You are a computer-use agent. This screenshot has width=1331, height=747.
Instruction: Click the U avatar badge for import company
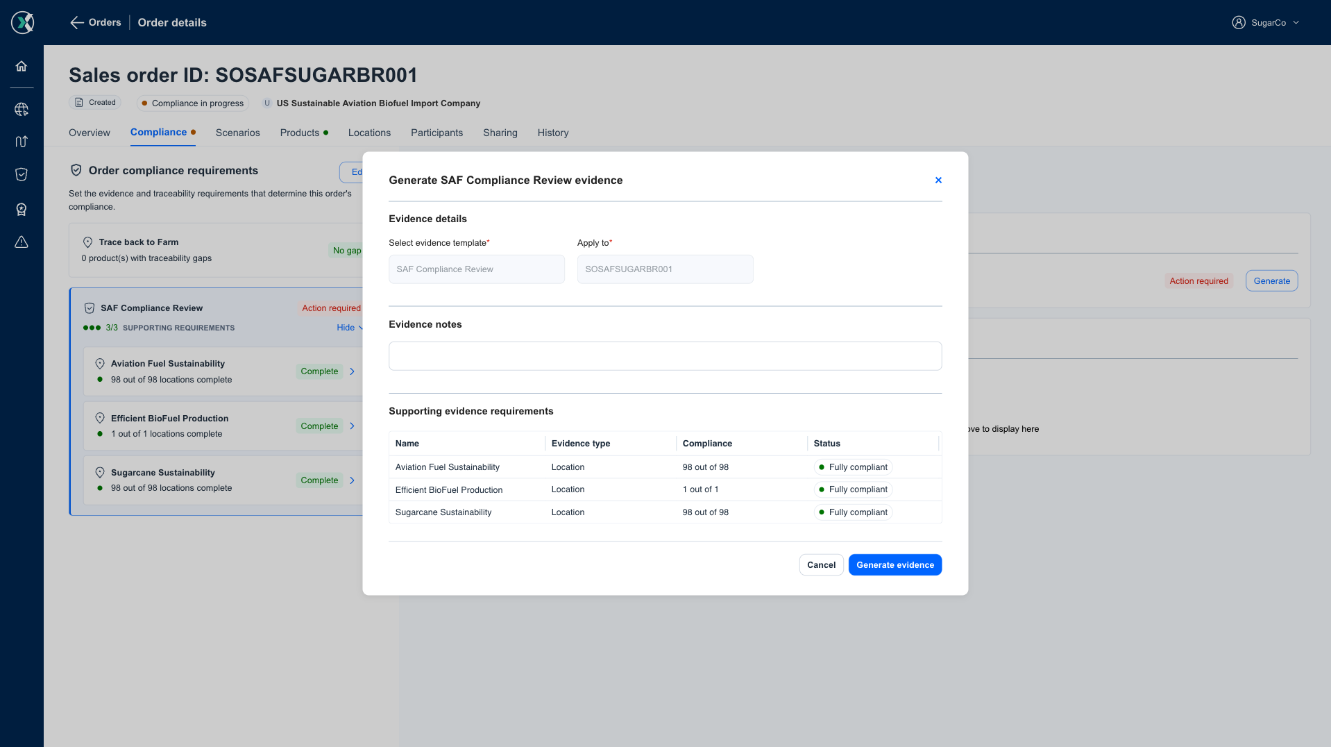(267, 103)
